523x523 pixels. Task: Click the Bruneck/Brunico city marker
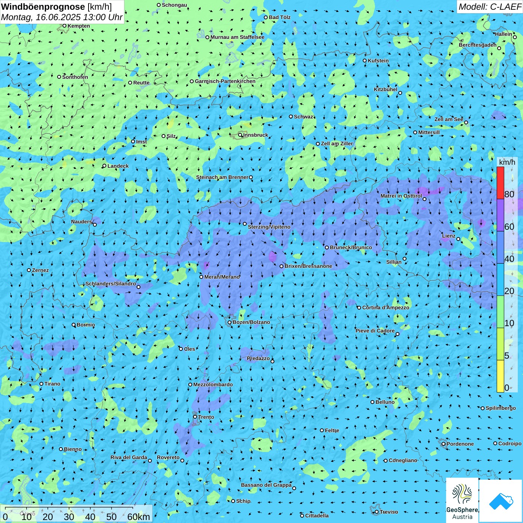click(327, 247)
